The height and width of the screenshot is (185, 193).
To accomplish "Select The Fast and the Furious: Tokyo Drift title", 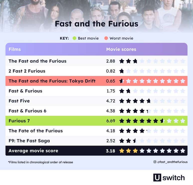I will (52, 81).
